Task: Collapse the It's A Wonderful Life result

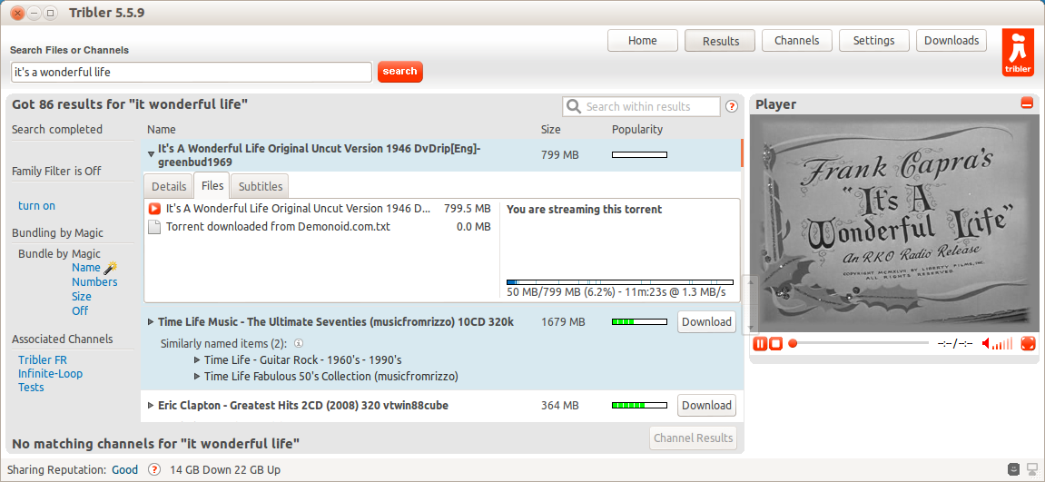Action: tap(152, 154)
